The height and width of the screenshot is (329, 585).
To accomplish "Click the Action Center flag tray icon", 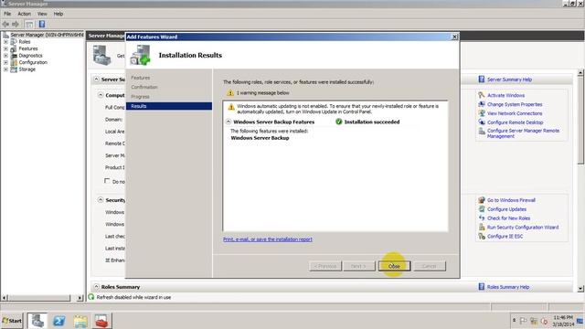I will coord(523,321).
